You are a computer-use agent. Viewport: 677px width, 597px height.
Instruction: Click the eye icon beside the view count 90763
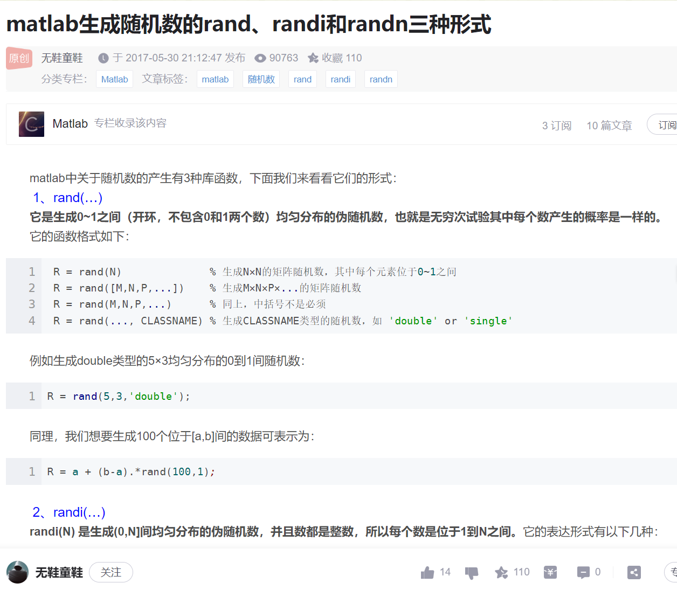click(260, 58)
